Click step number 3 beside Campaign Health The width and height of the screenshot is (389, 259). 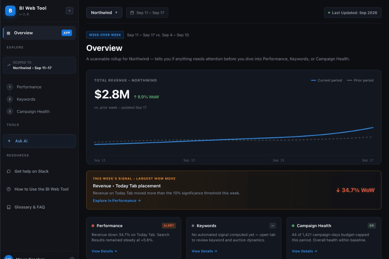(x=9, y=111)
